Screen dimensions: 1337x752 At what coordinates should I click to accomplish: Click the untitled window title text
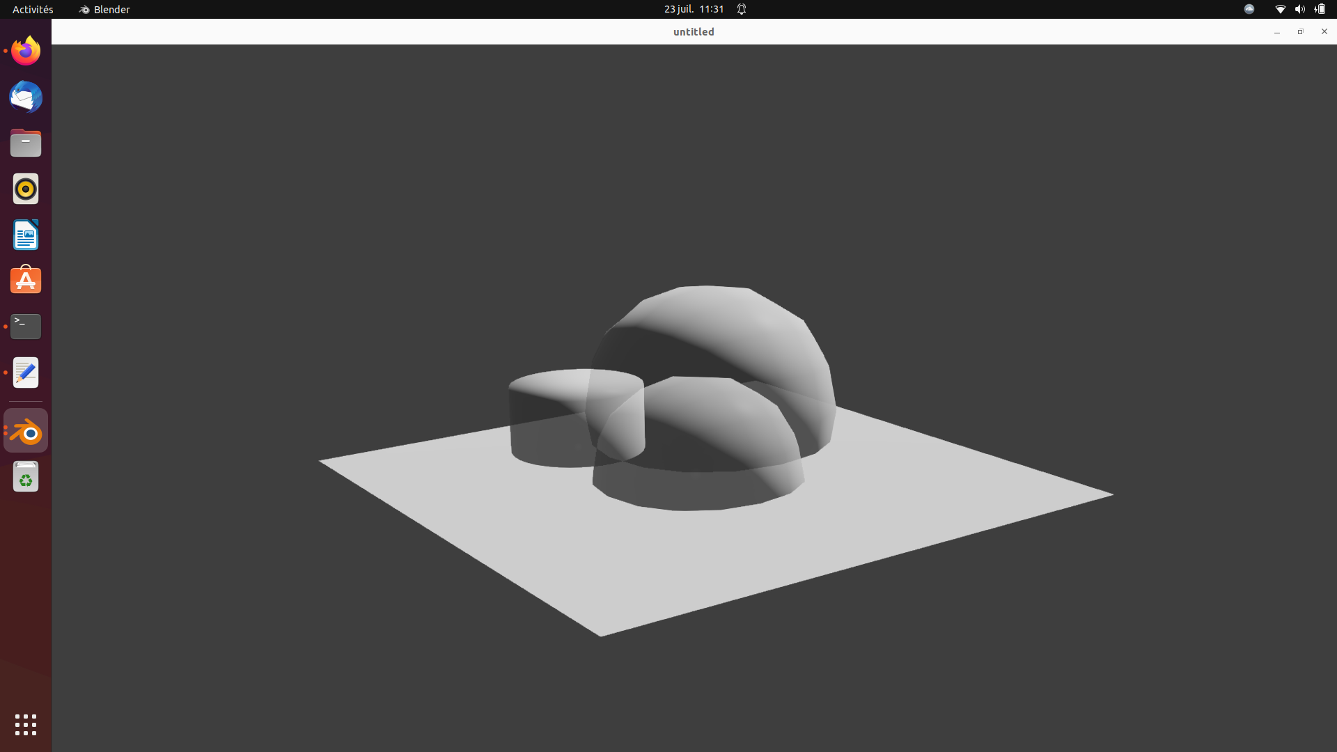coord(694,32)
